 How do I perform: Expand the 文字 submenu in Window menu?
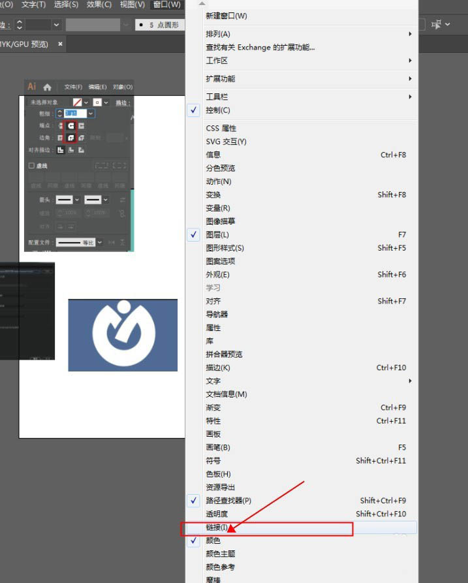point(302,381)
